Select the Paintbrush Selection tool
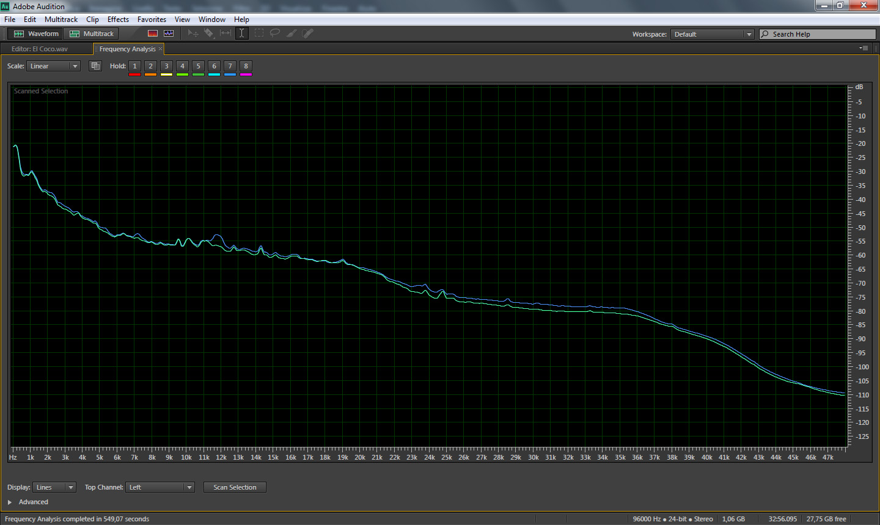This screenshot has width=880, height=525. tap(291, 34)
